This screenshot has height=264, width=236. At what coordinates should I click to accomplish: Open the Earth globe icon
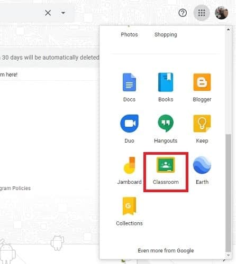[202, 165]
